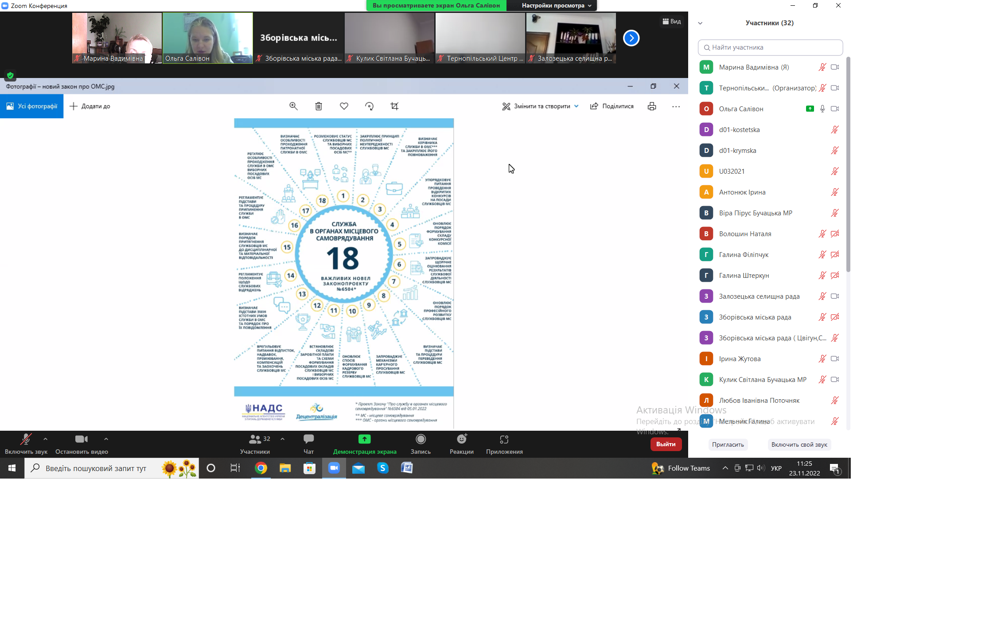Click the Найти участника search field

click(770, 47)
